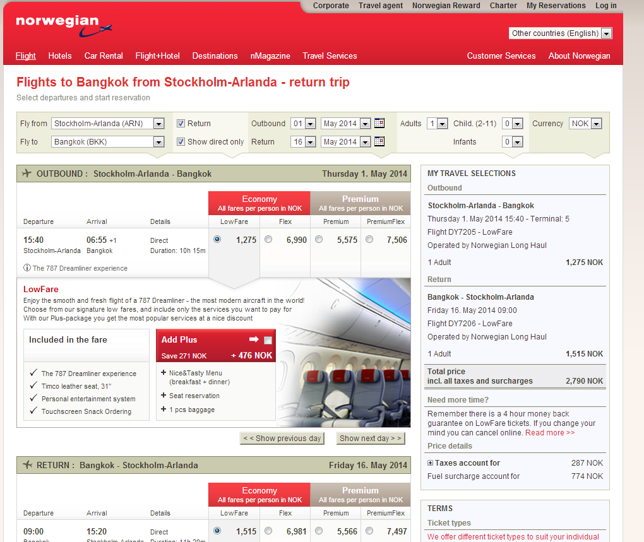Open the Adults count dropdown

(437, 123)
